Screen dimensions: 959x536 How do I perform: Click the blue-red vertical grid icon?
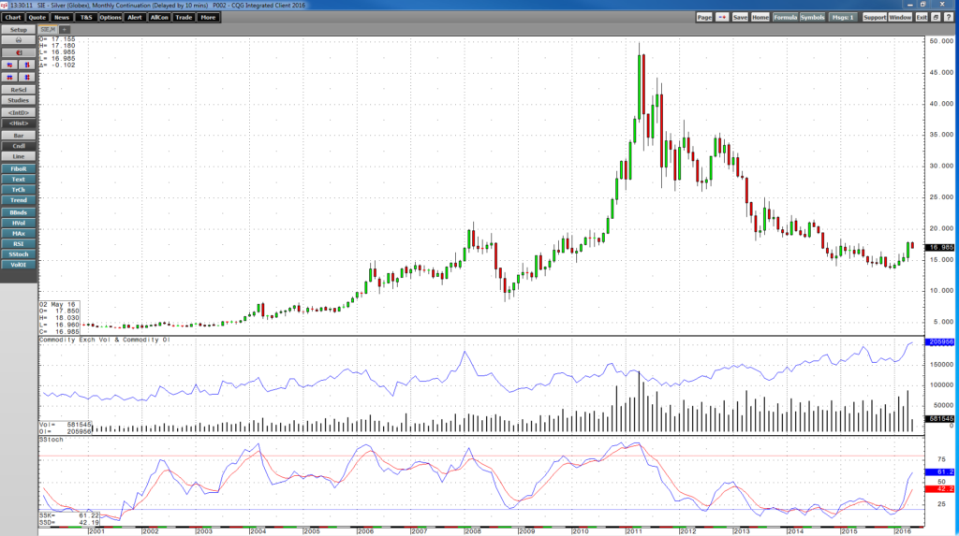(x=27, y=77)
